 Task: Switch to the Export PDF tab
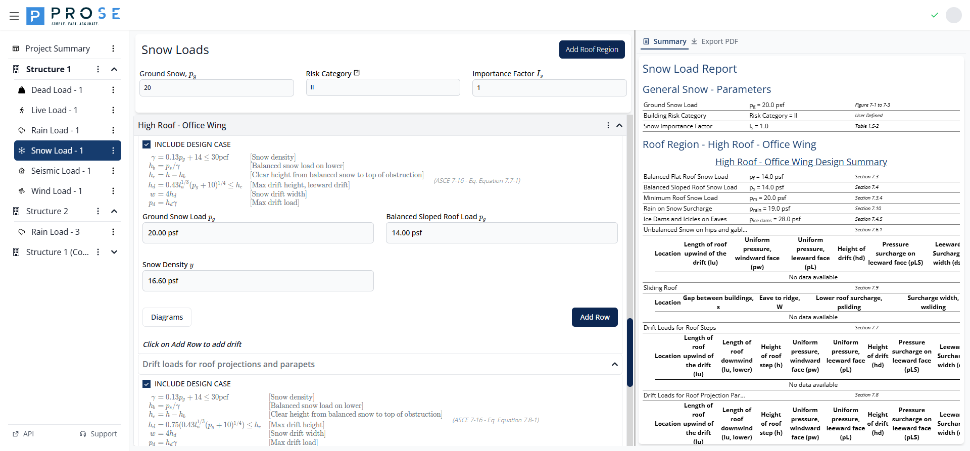coord(715,41)
